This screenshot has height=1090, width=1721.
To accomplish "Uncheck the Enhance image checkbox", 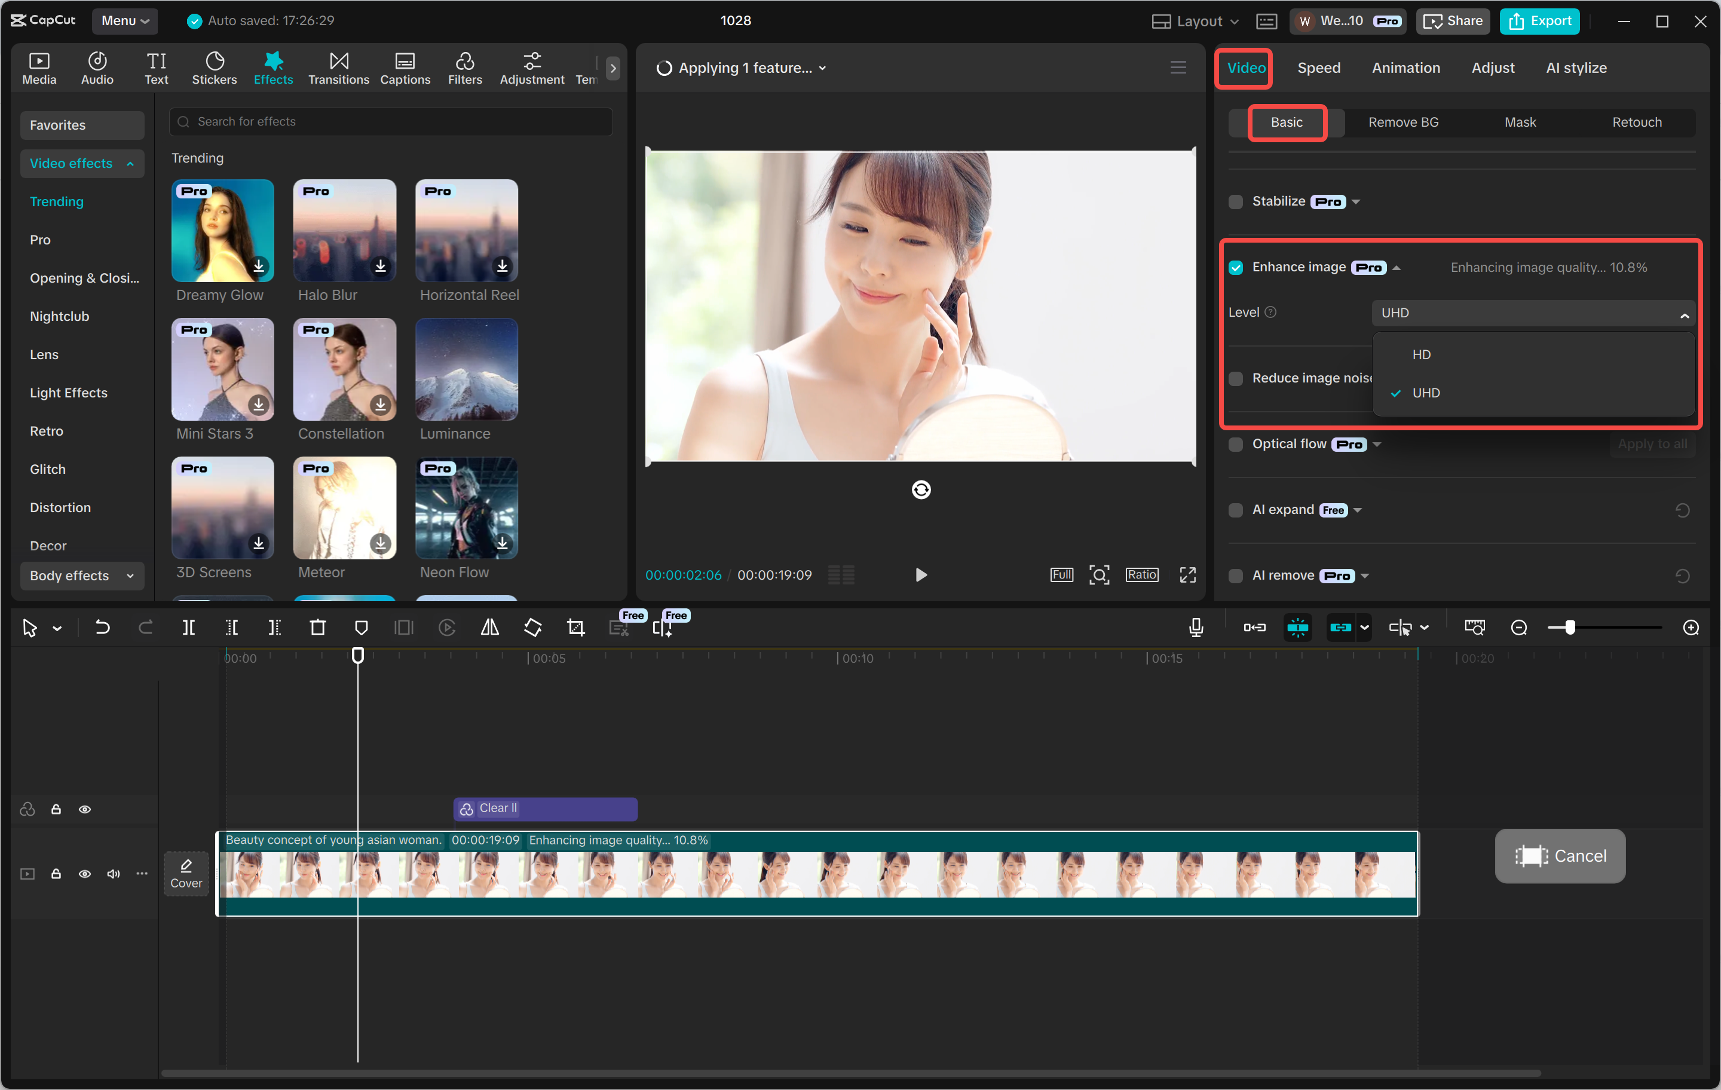I will pyautogui.click(x=1236, y=267).
